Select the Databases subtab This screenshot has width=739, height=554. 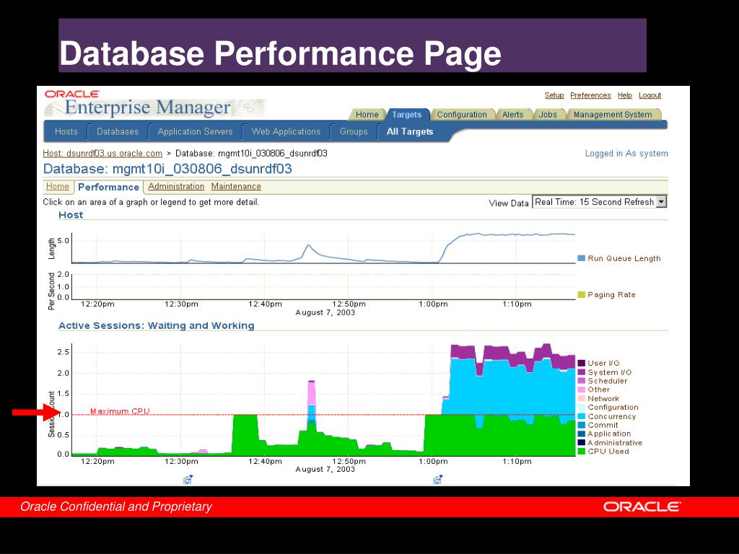[x=118, y=132]
